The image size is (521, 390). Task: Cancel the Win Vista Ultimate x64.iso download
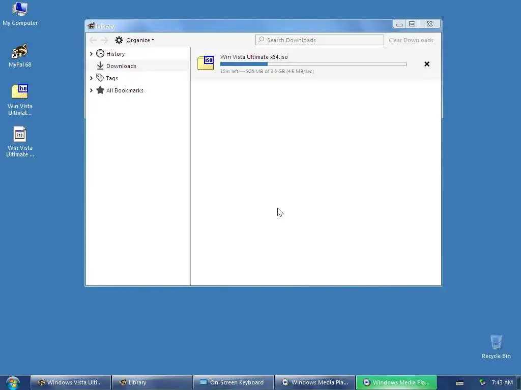click(x=427, y=64)
